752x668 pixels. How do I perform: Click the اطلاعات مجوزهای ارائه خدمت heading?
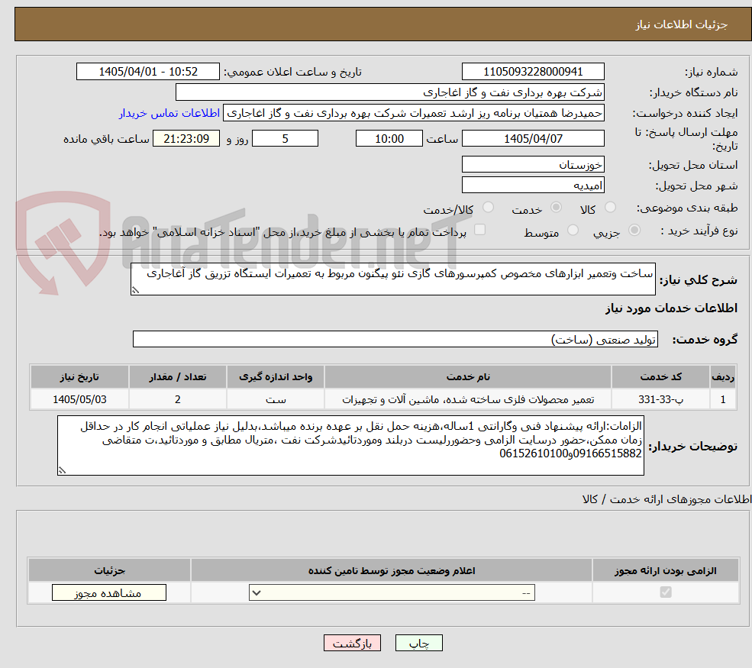click(666, 499)
